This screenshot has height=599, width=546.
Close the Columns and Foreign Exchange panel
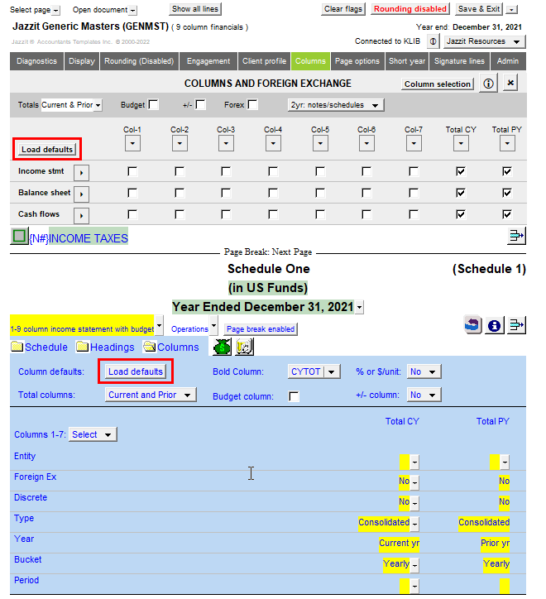coord(510,83)
